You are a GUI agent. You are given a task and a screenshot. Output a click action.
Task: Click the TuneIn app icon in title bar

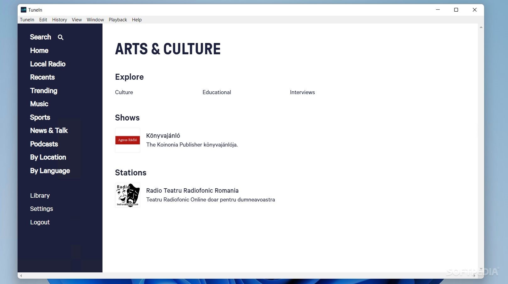(23, 10)
